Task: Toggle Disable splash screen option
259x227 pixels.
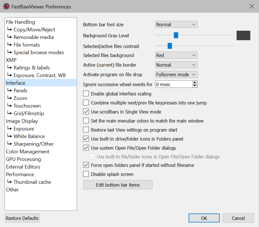Action: pos(86,174)
